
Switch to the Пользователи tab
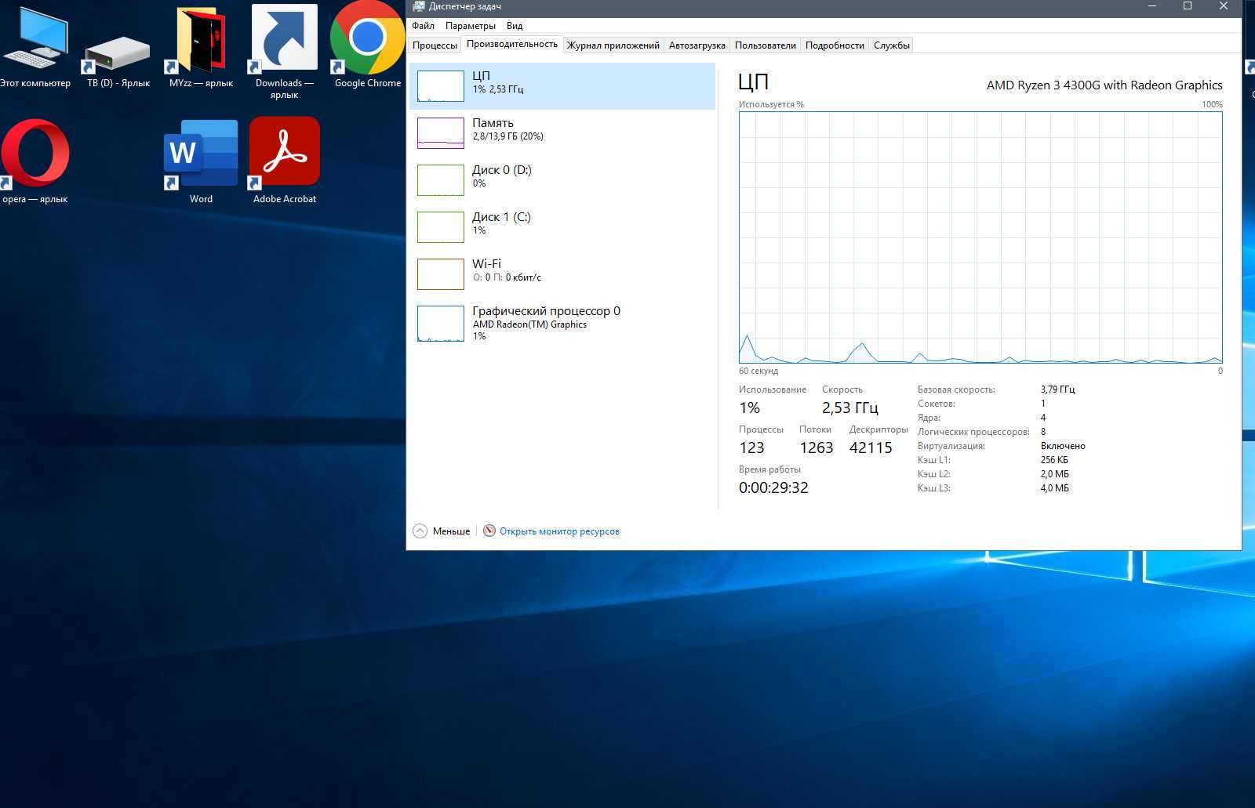[765, 45]
